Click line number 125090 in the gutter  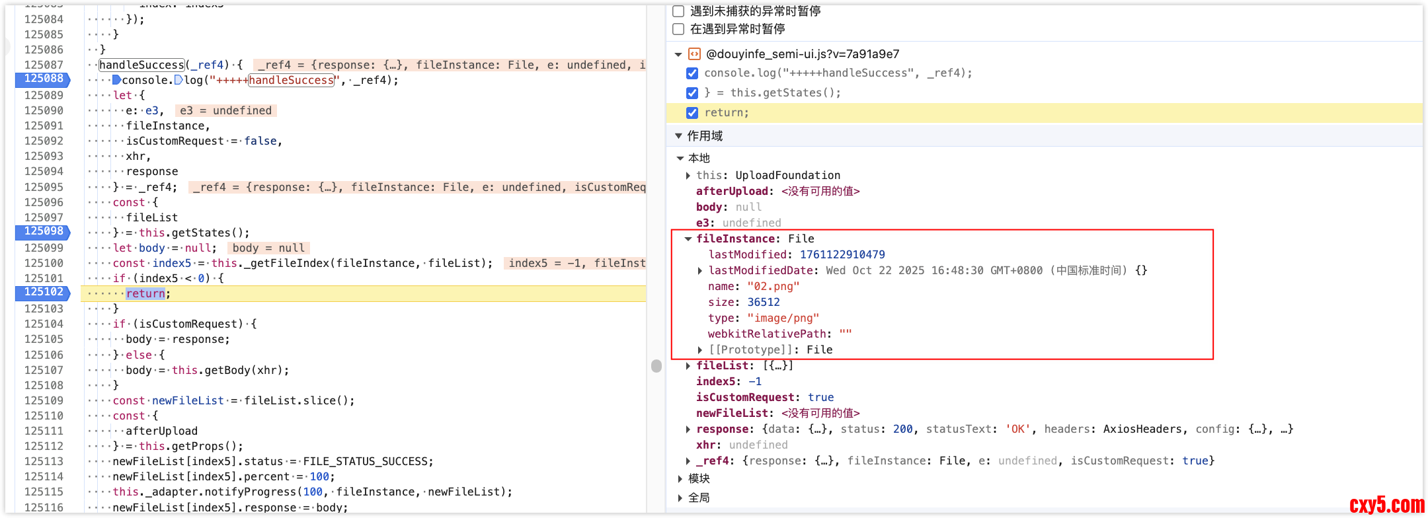[x=44, y=110]
